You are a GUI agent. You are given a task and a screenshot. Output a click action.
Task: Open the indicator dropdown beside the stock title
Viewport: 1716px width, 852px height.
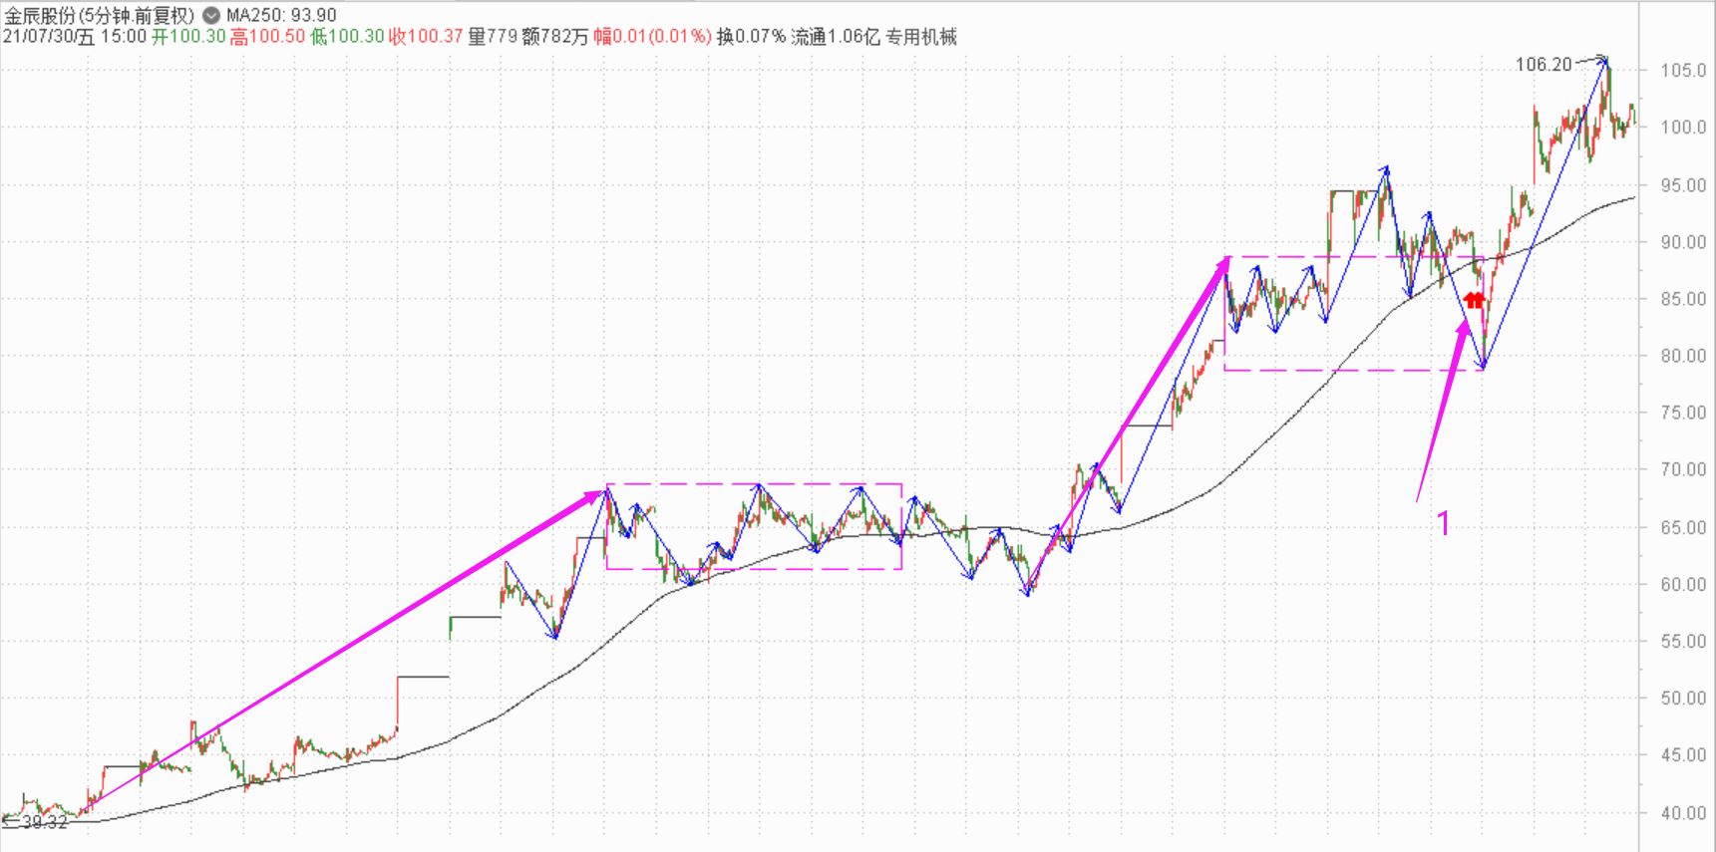tap(210, 15)
